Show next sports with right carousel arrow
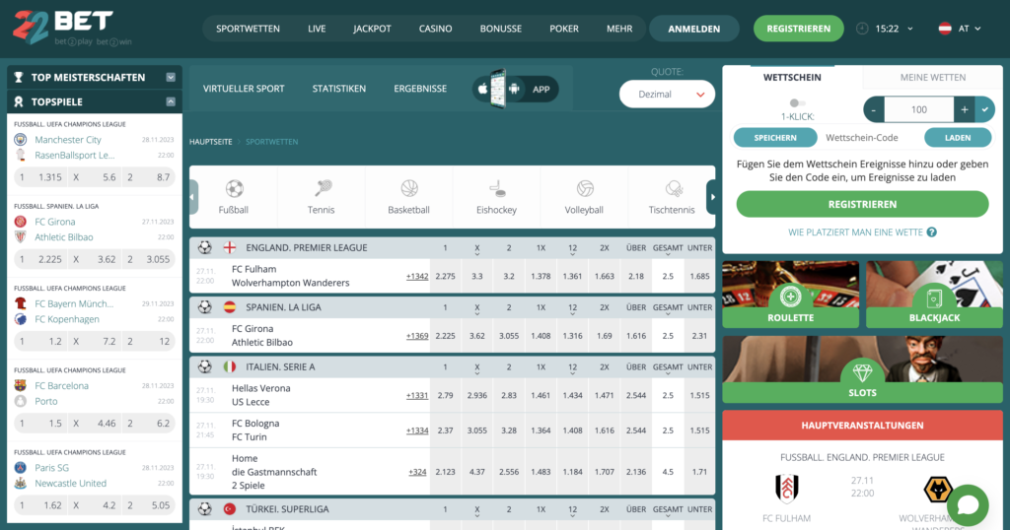Viewport: 1010px width, 530px height. click(x=712, y=197)
